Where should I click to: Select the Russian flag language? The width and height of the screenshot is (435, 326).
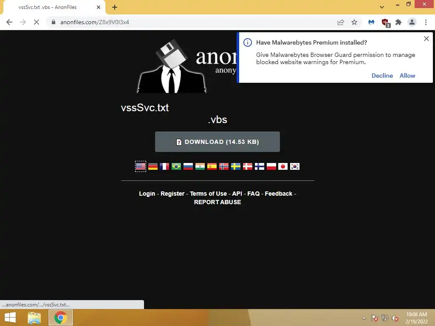188,166
